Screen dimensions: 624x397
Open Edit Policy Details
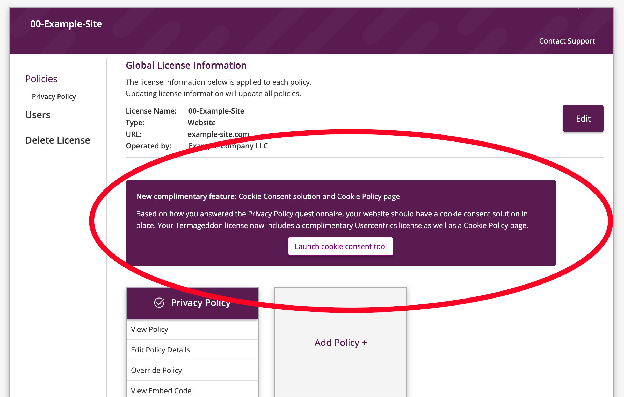point(161,350)
